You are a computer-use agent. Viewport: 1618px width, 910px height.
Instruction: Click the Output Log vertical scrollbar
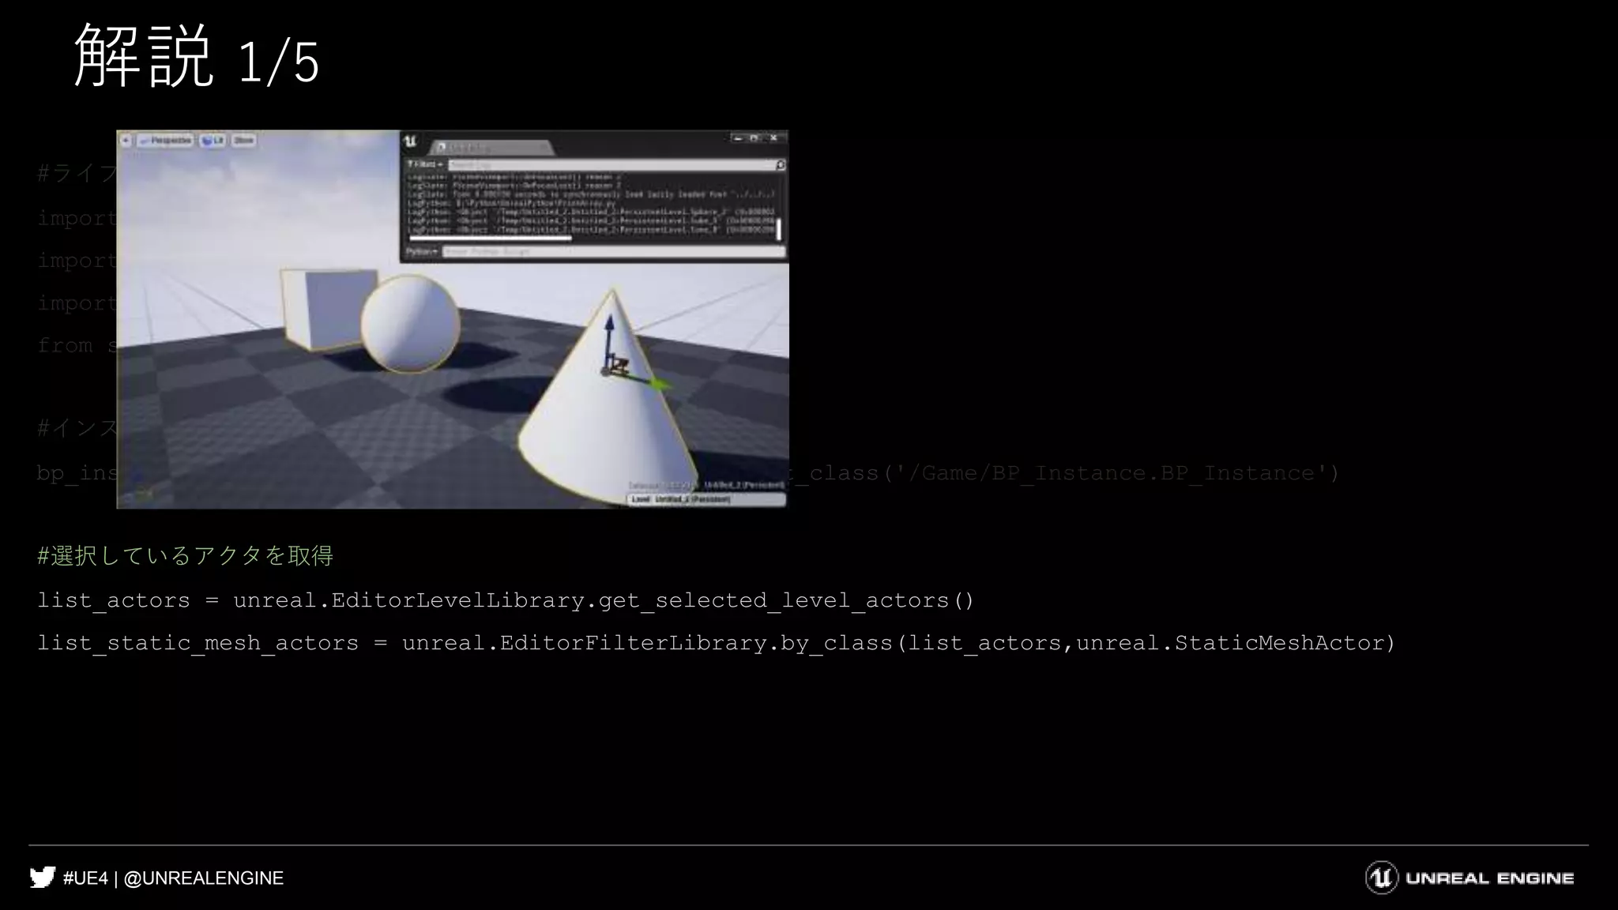coord(779,229)
